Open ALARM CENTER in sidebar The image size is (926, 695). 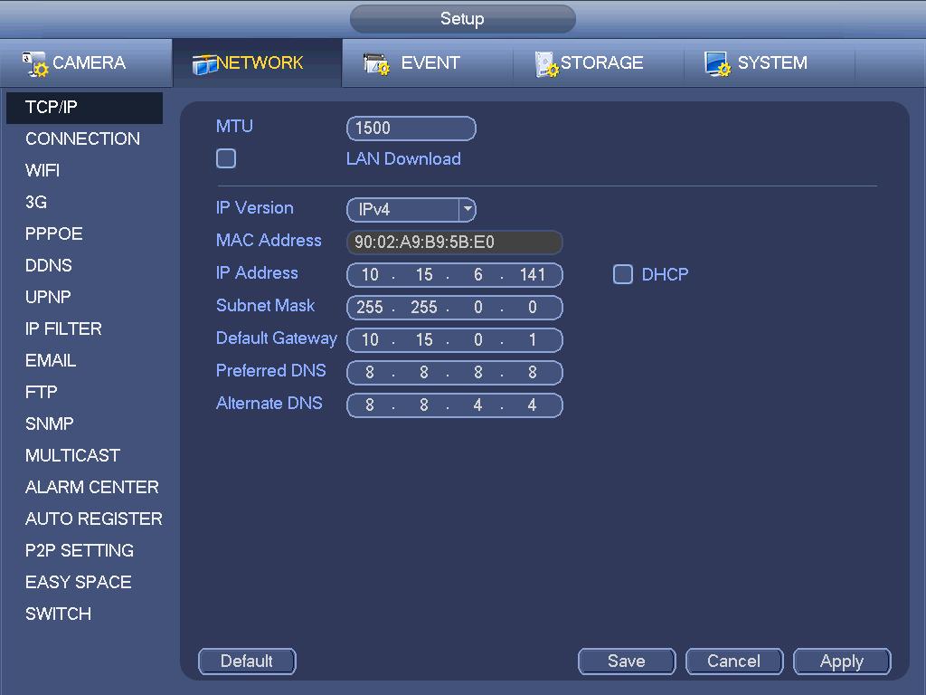pos(92,487)
